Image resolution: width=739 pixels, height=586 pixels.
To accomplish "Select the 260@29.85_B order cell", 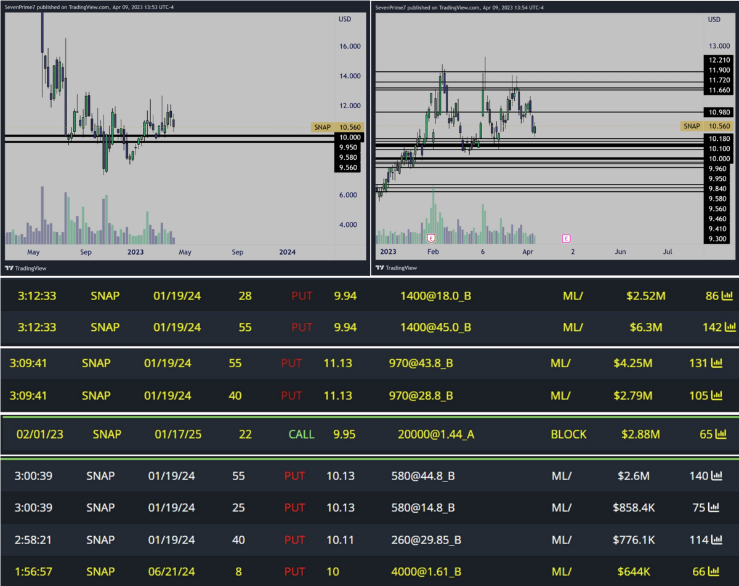I will coord(426,539).
